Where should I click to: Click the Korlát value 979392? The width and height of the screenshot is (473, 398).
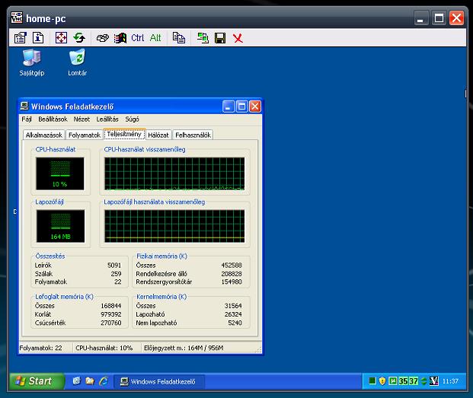click(111, 314)
